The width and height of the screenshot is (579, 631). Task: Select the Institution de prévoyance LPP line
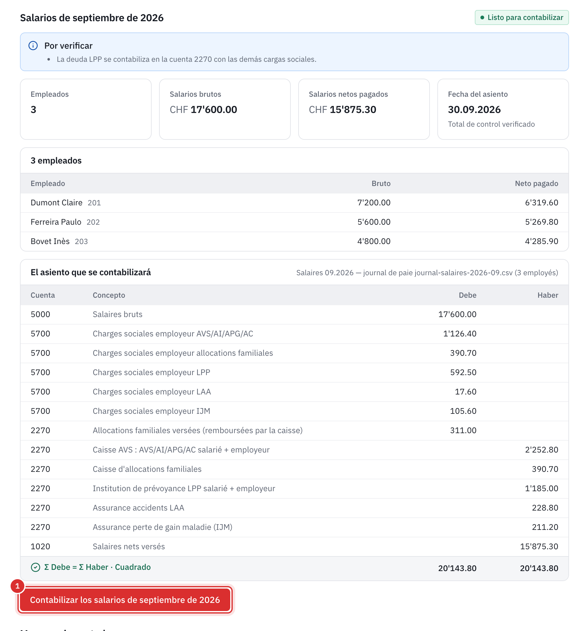click(294, 488)
